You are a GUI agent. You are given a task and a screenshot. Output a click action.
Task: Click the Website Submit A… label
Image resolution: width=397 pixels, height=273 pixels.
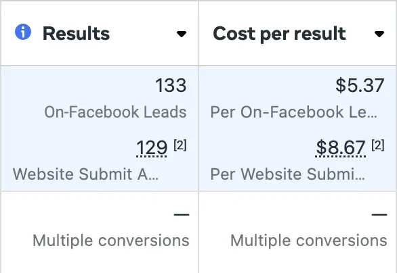(85, 174)
